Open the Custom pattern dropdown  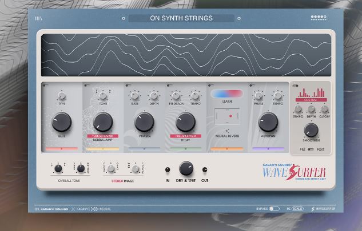311,100
